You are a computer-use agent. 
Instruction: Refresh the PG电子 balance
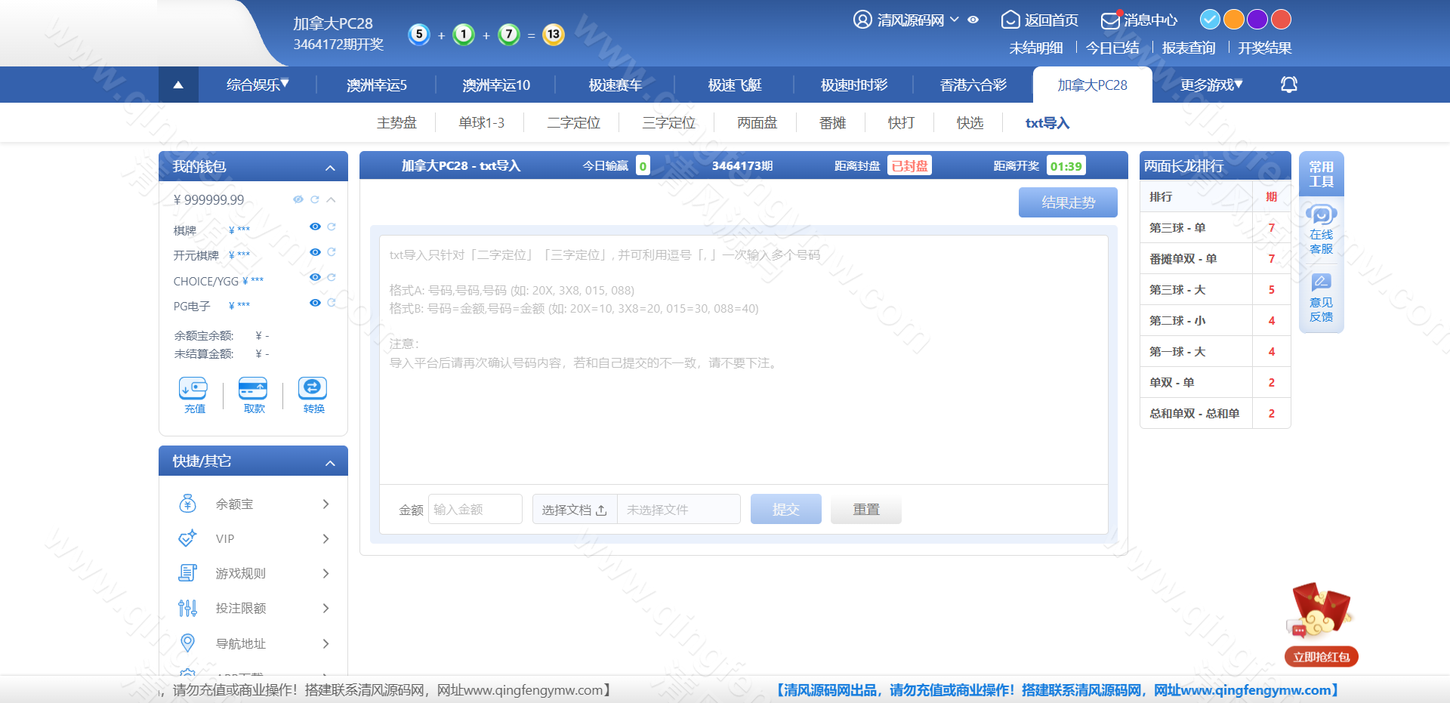tap(332, 303)
